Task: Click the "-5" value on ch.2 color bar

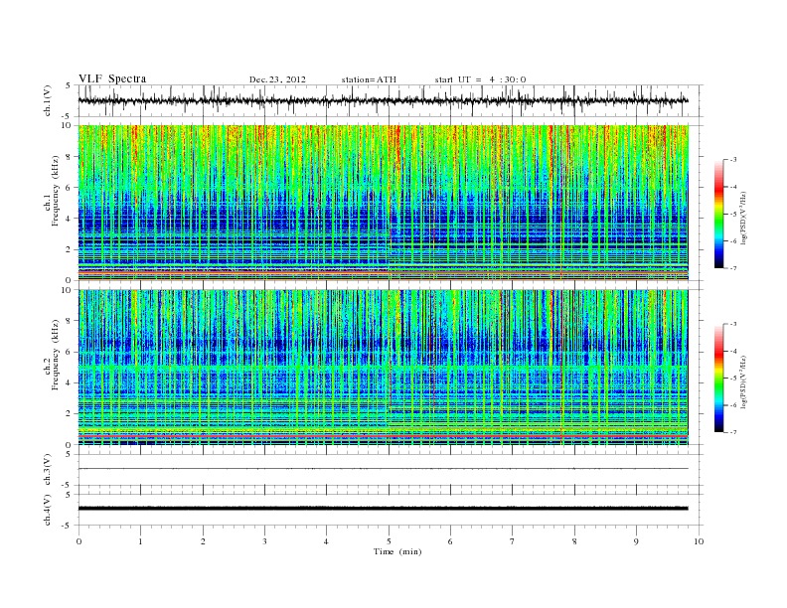Action: point(733,379)
